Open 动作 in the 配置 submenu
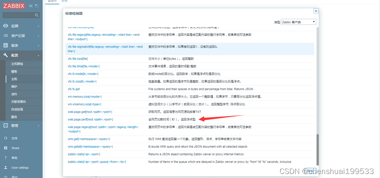This screenshot has height=178, width=380. [x=14, y=94]
